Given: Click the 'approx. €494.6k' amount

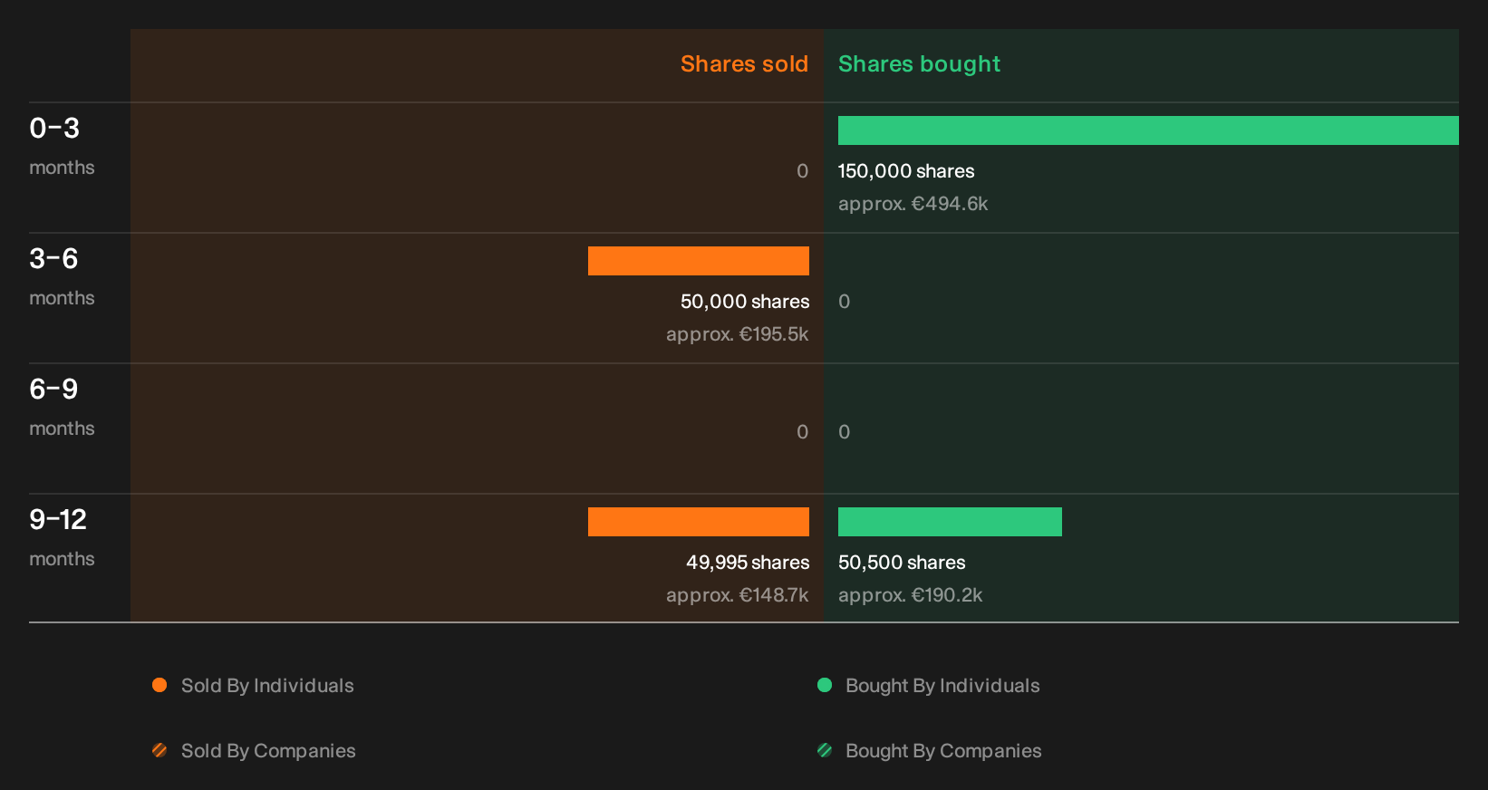Looking at the screenshot, I should tap(913, 204).
